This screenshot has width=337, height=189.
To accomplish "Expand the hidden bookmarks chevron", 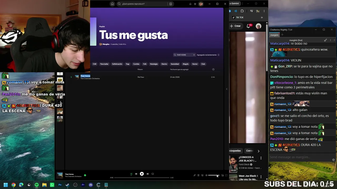I will coord(262,18).
